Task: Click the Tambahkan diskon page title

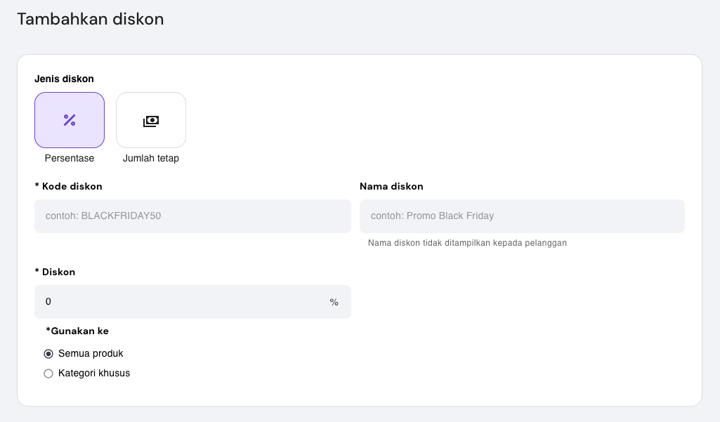Action: 90,19
